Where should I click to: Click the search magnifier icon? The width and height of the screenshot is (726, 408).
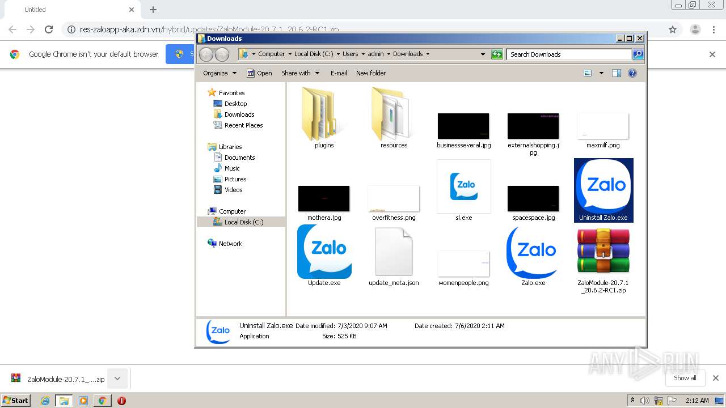pos(638,54)
